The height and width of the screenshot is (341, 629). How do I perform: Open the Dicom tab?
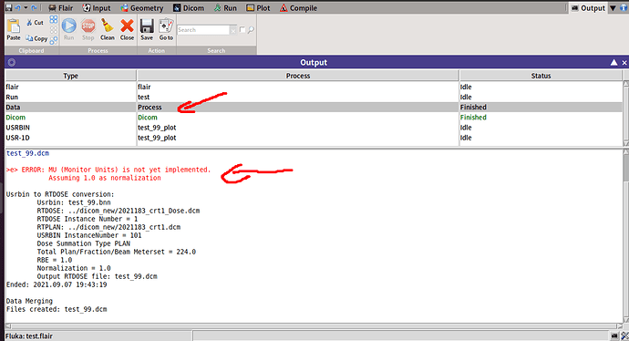189,8
